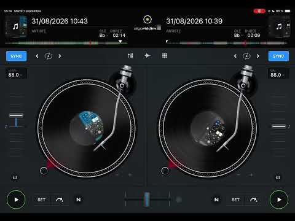The width and height of the screenshot is (295, 221).
Task: Select left track title 31/08/2026 10:43
Action: click(60, 21)
